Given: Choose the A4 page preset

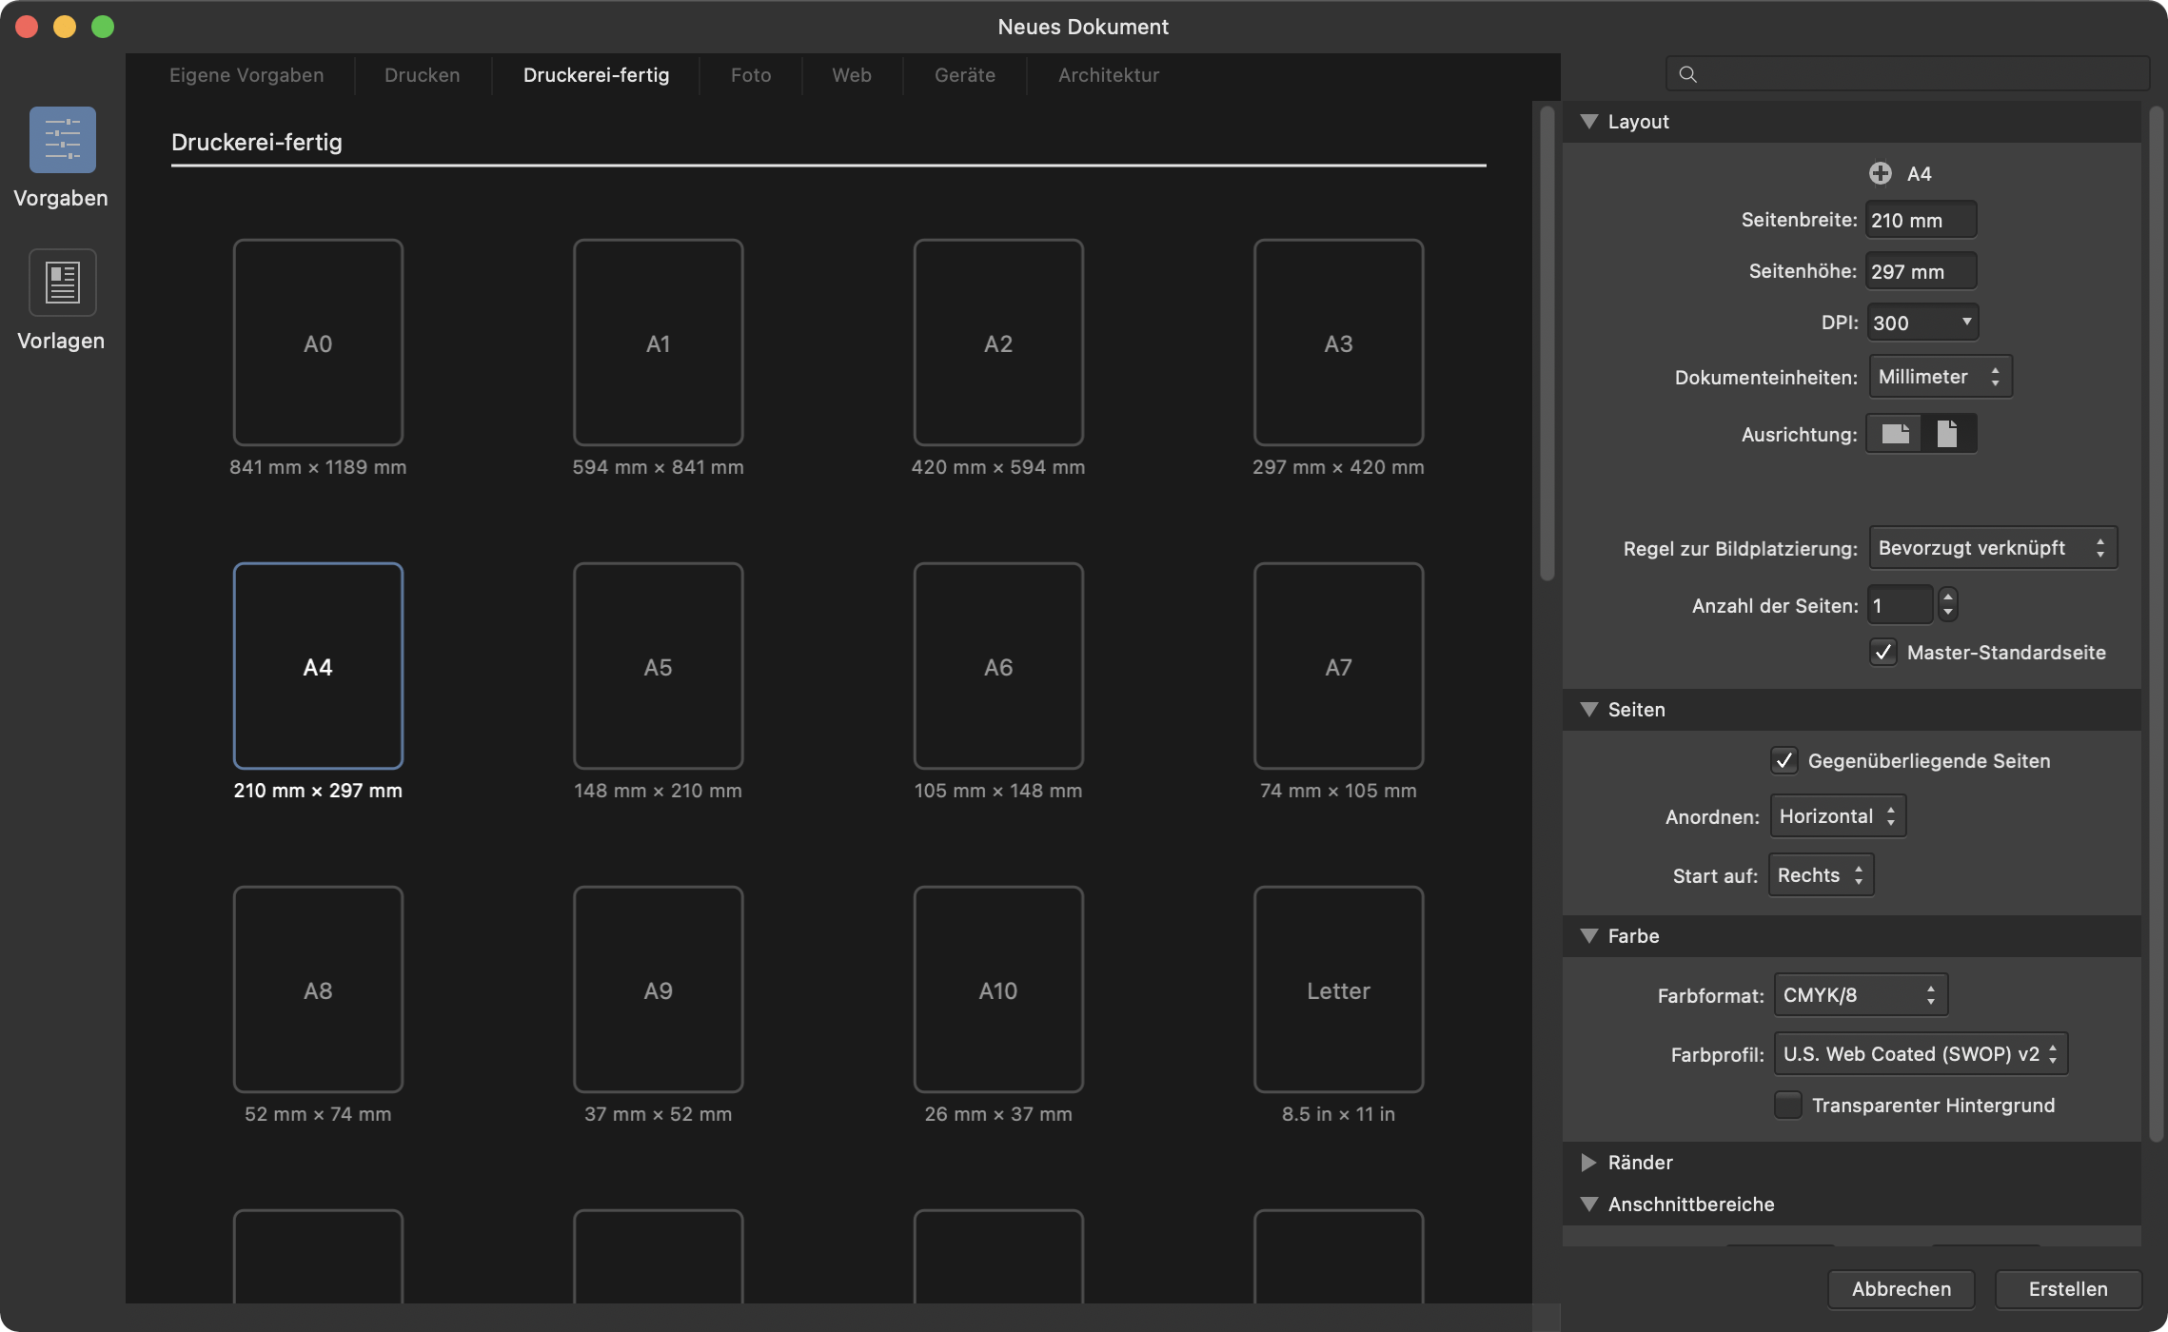Looking at the screenshot, I should coord(318,666).
